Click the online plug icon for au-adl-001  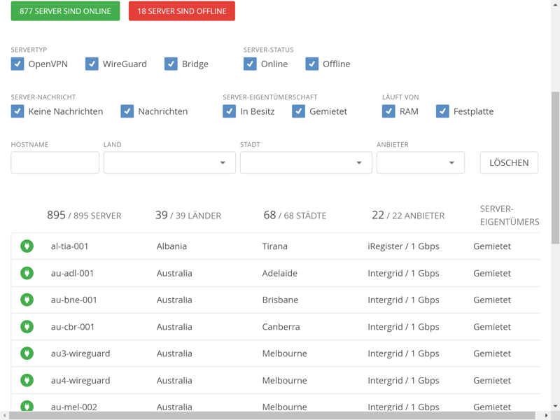point(27,273)
